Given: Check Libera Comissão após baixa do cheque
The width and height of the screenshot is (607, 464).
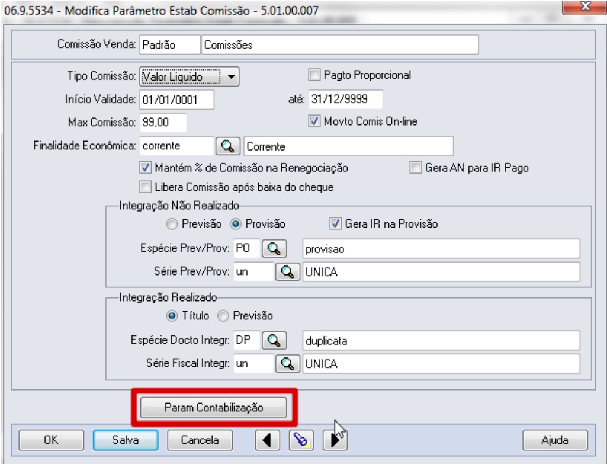Looking at the screenshot, I should point(145,187).
